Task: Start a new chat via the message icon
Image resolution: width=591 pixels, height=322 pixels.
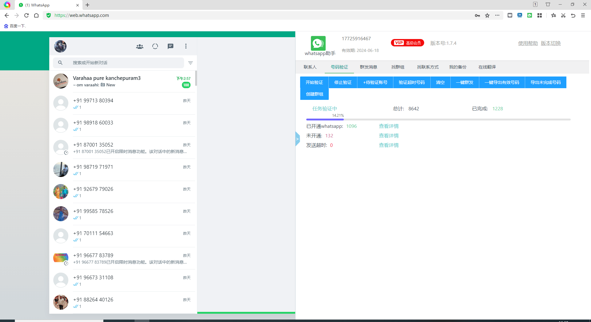Action: point(171,46)
